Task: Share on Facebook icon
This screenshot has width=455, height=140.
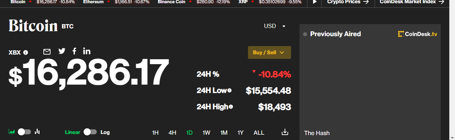Action: 74,51
